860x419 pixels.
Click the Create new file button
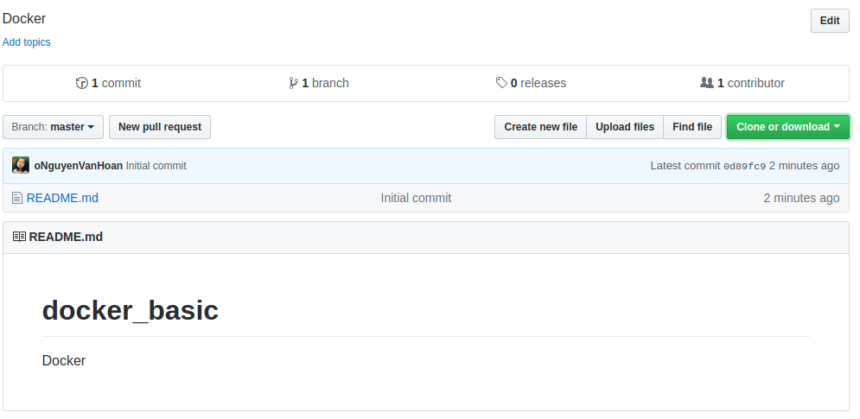pos(540,127)
